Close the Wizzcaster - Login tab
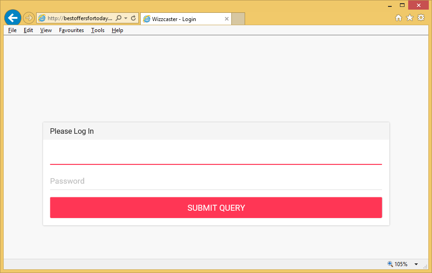The width and height of the screenshot is (432, 273). pyautogui.click(x=226, y=19)
